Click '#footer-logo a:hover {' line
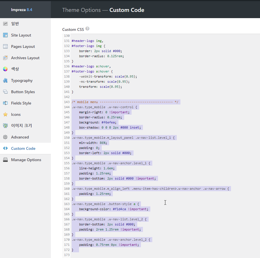This screenshot has height=258, width=260. (92, 71)
